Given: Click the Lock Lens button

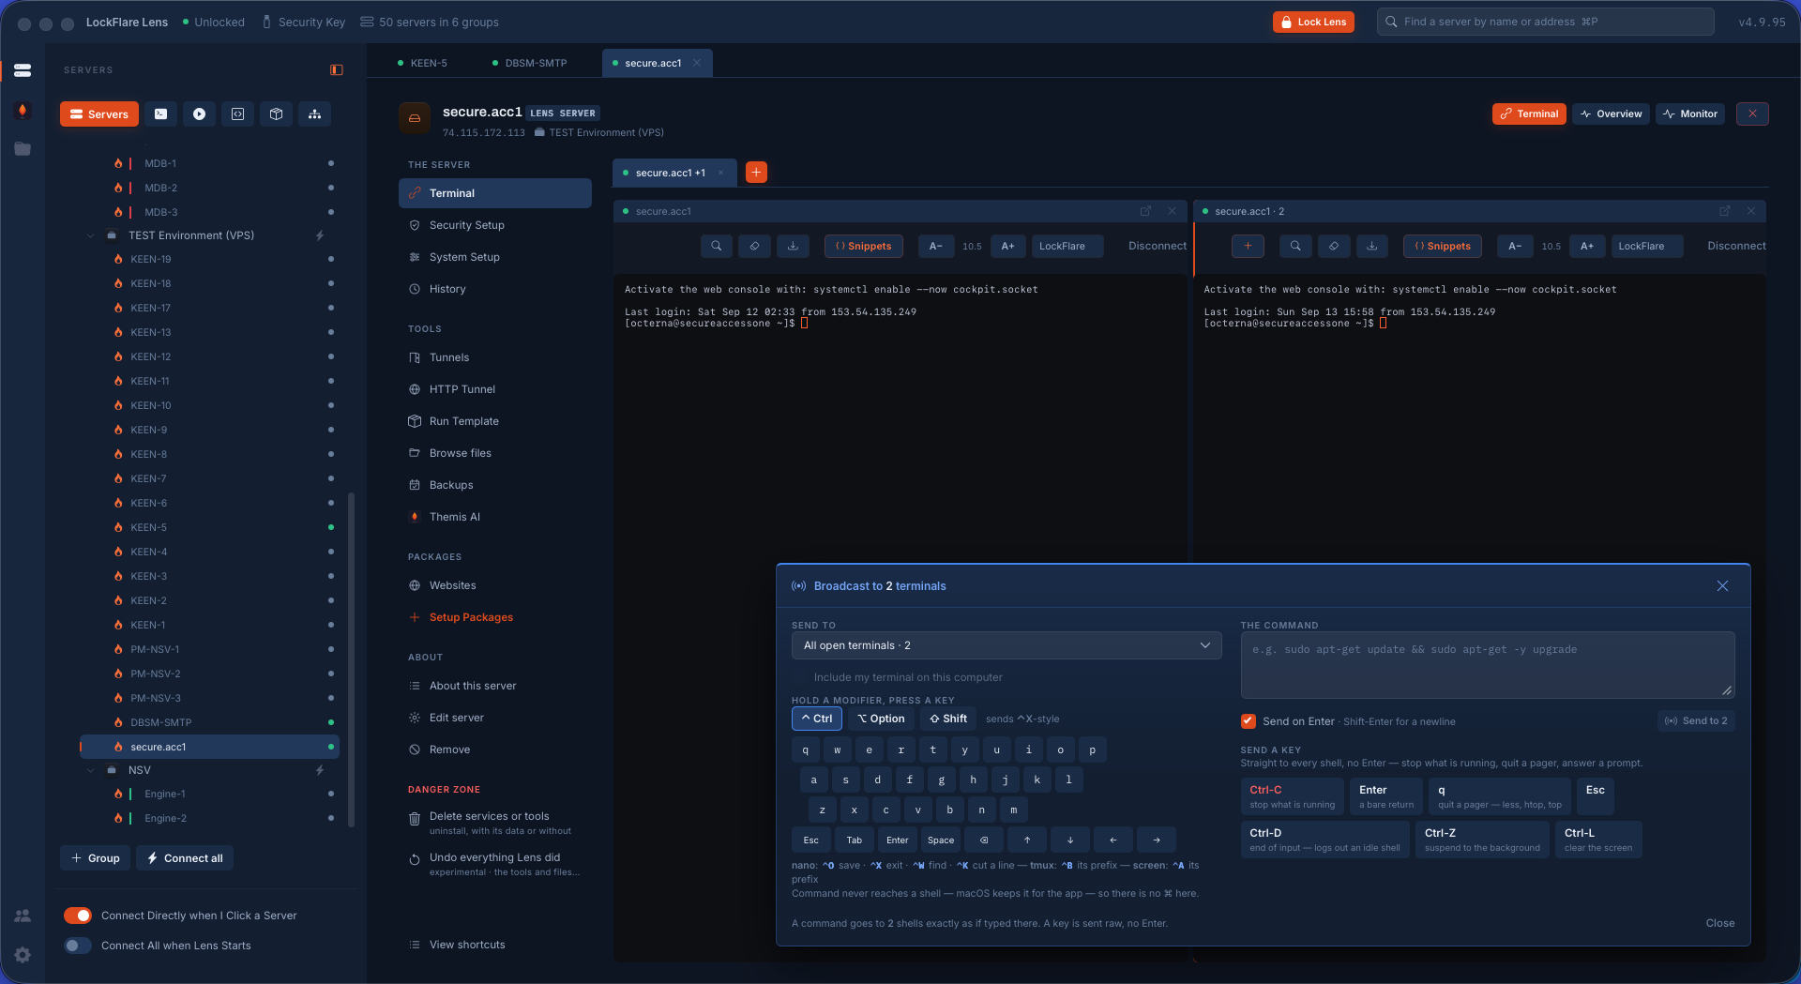Looking at the screenshot, I should [1313, 22].
